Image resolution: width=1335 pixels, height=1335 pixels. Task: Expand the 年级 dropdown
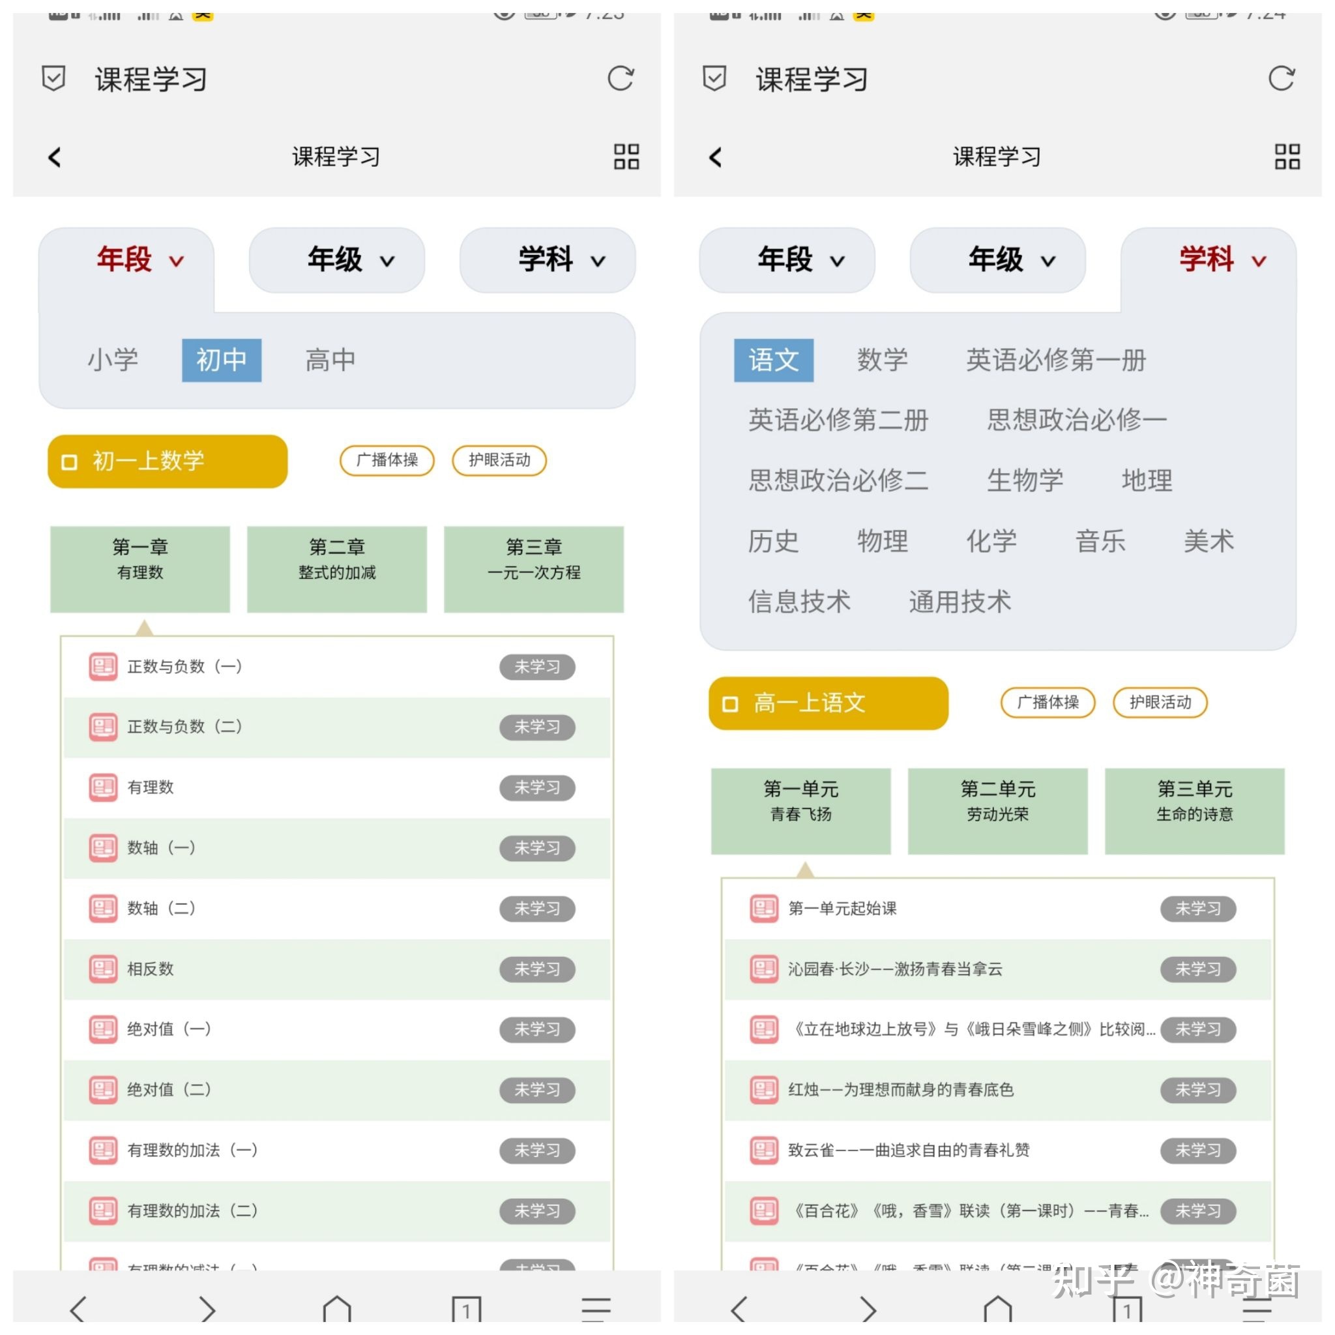click(x=336, y=261)
